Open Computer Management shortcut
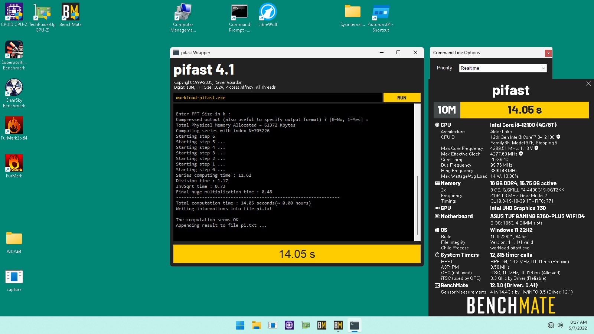This screenshot has width=594, height=334. click(183, 17)
